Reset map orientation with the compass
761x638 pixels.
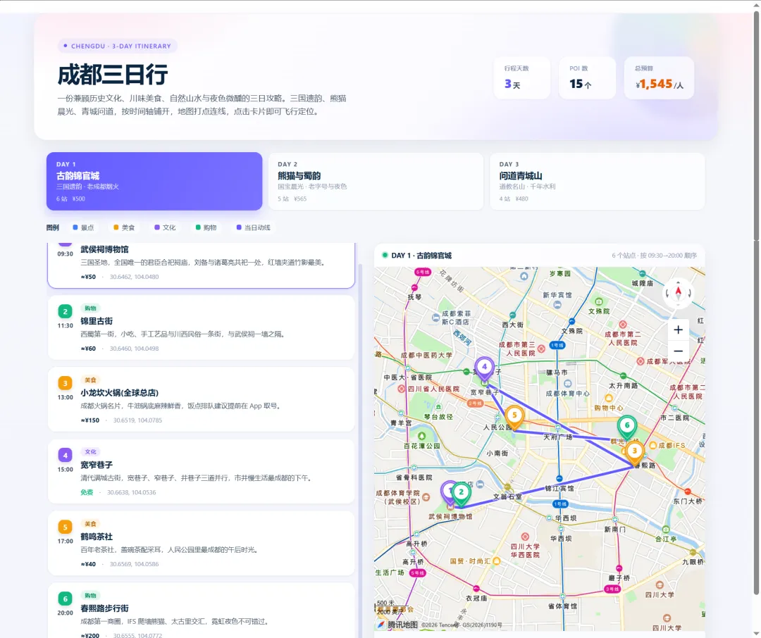tap(678, 292)
